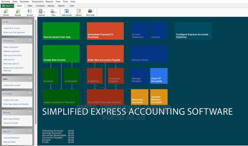
Task: Click the Non-Invoiced Cash Sale tile
Action: (61, 31)
